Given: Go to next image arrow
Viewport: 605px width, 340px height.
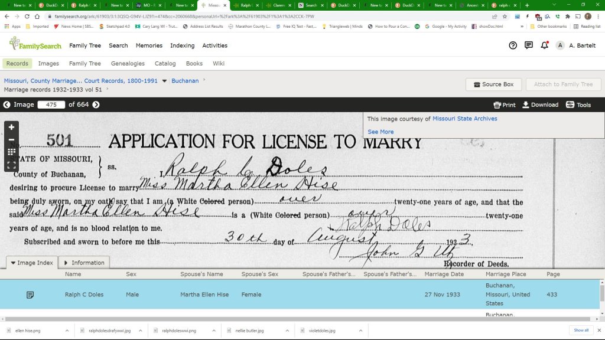Looking at the screenshot, I should 96,105.
